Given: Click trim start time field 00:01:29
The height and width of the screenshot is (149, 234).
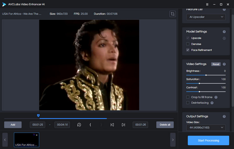Looking at the screenshot, I should (x=37, y=125).
